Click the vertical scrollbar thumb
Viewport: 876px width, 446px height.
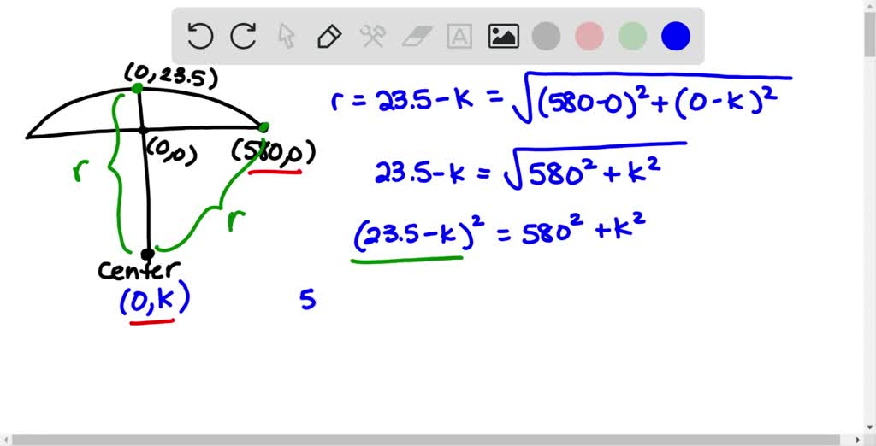[870, 33]
